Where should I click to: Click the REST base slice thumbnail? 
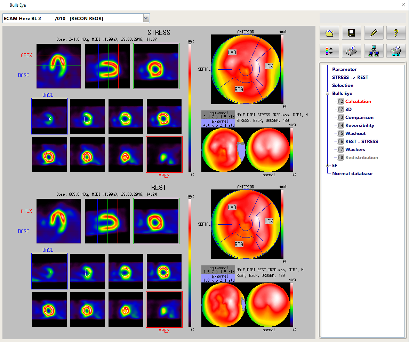(x=49, y=271)
